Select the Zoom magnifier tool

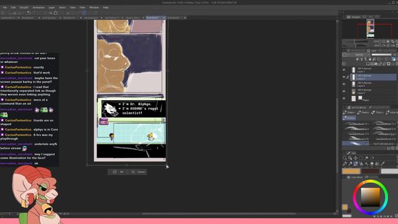tap(345, 157)
